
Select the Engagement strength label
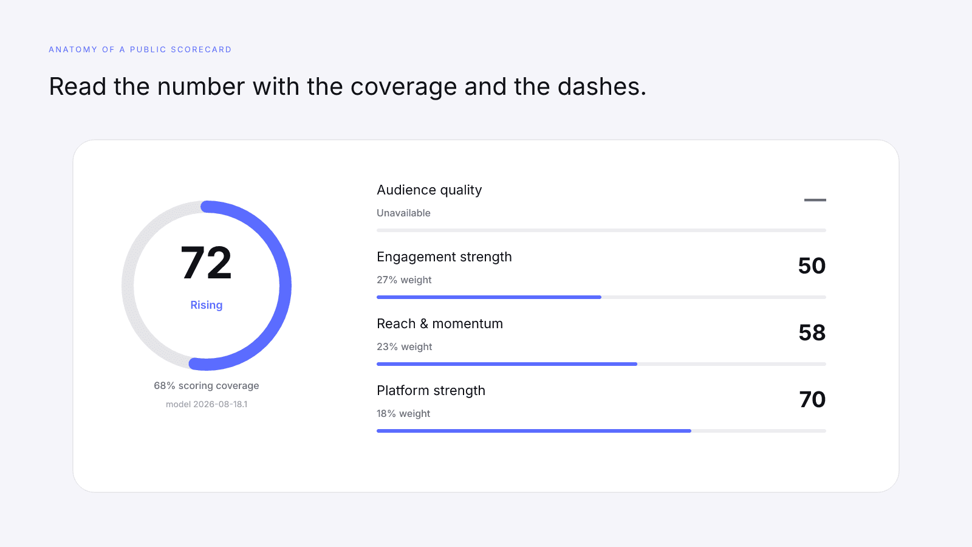(444, 257)
